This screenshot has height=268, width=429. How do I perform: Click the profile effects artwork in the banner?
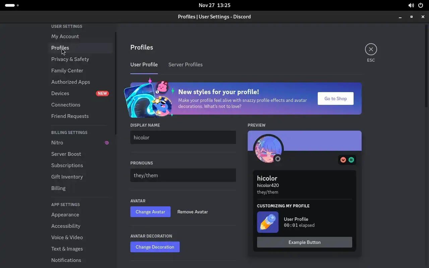148,98
